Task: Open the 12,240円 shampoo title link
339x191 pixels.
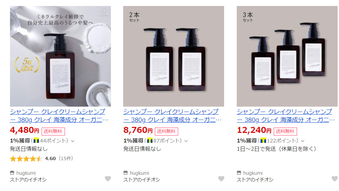Action: click(x=286, y=116)
